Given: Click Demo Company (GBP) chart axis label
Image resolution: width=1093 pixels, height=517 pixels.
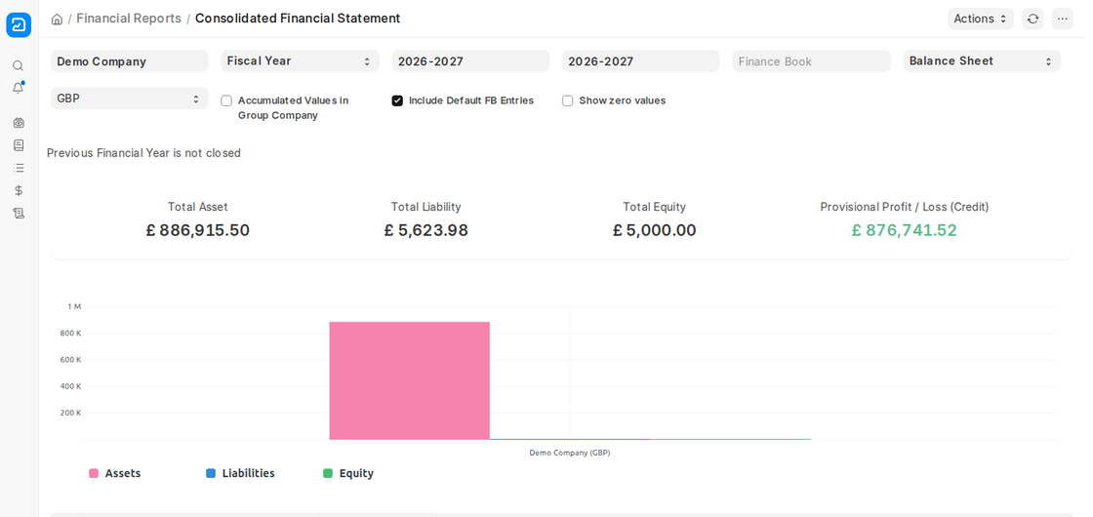Looking at the screenshot, I should 570,453.
